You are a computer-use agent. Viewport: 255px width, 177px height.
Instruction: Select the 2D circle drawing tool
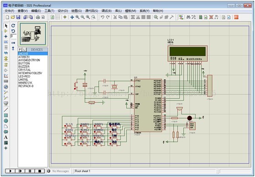pos(6,121)
